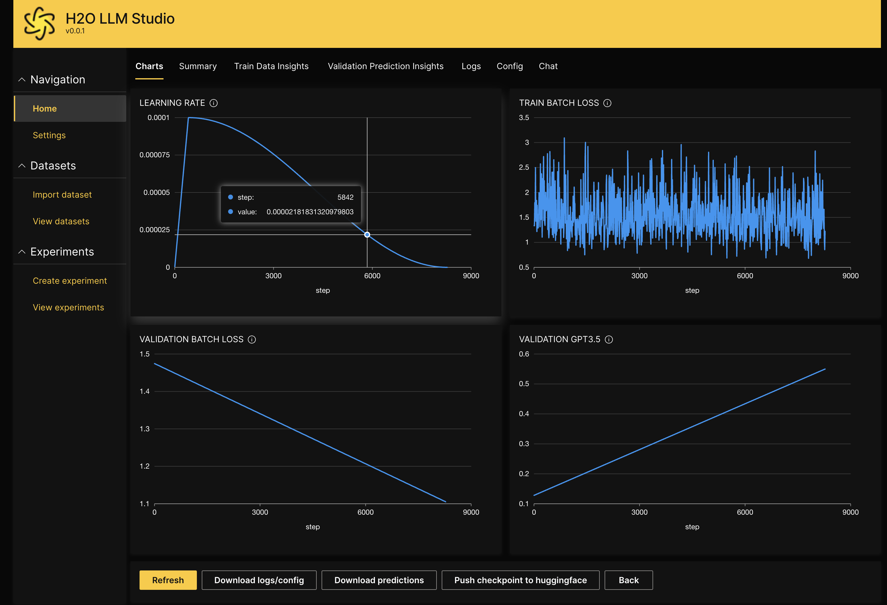The height and width of the screenshot is (605, 887).
Task: Click the Learning Rate info icon
Action: [x=214, y=103]
